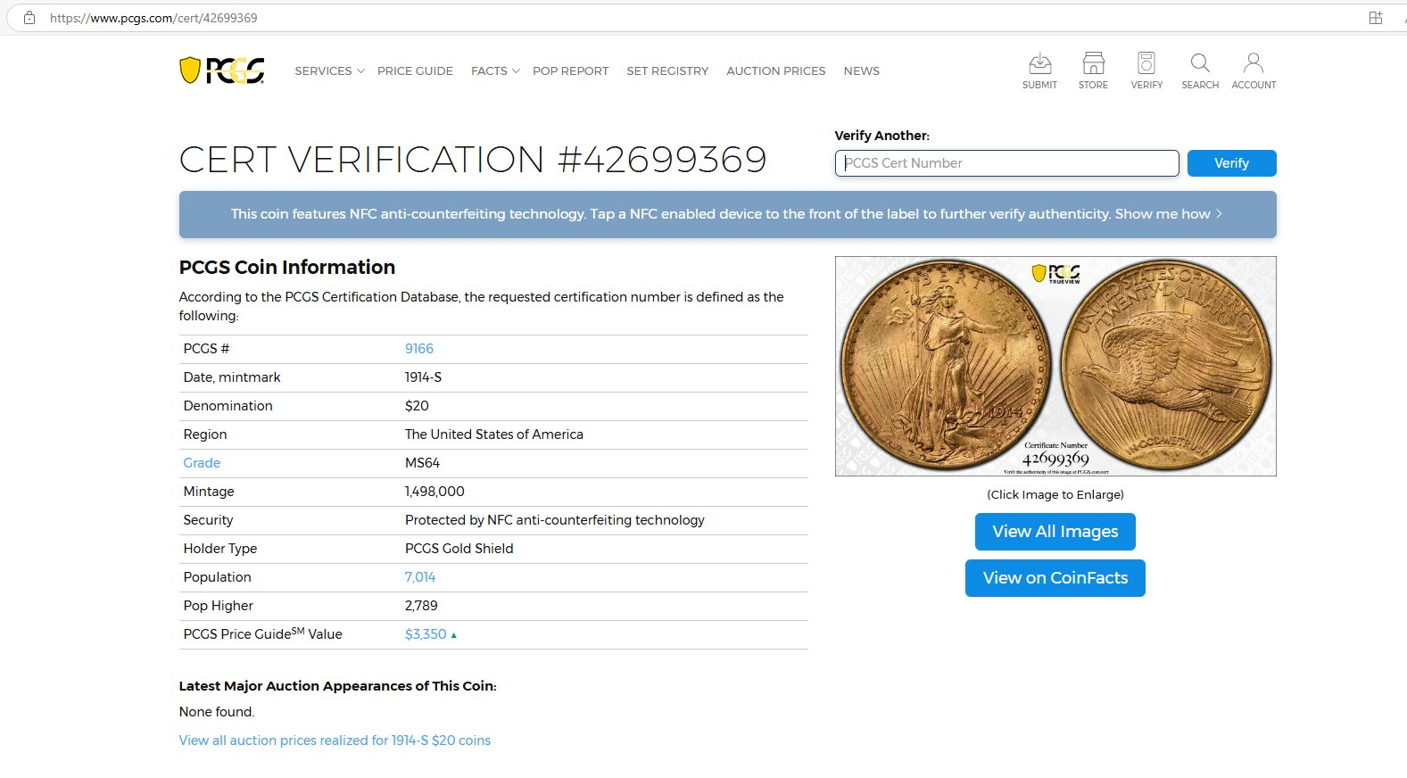Open Auction Prices page
Viewport: 1407px width, 778px height.
coord(775,70)
